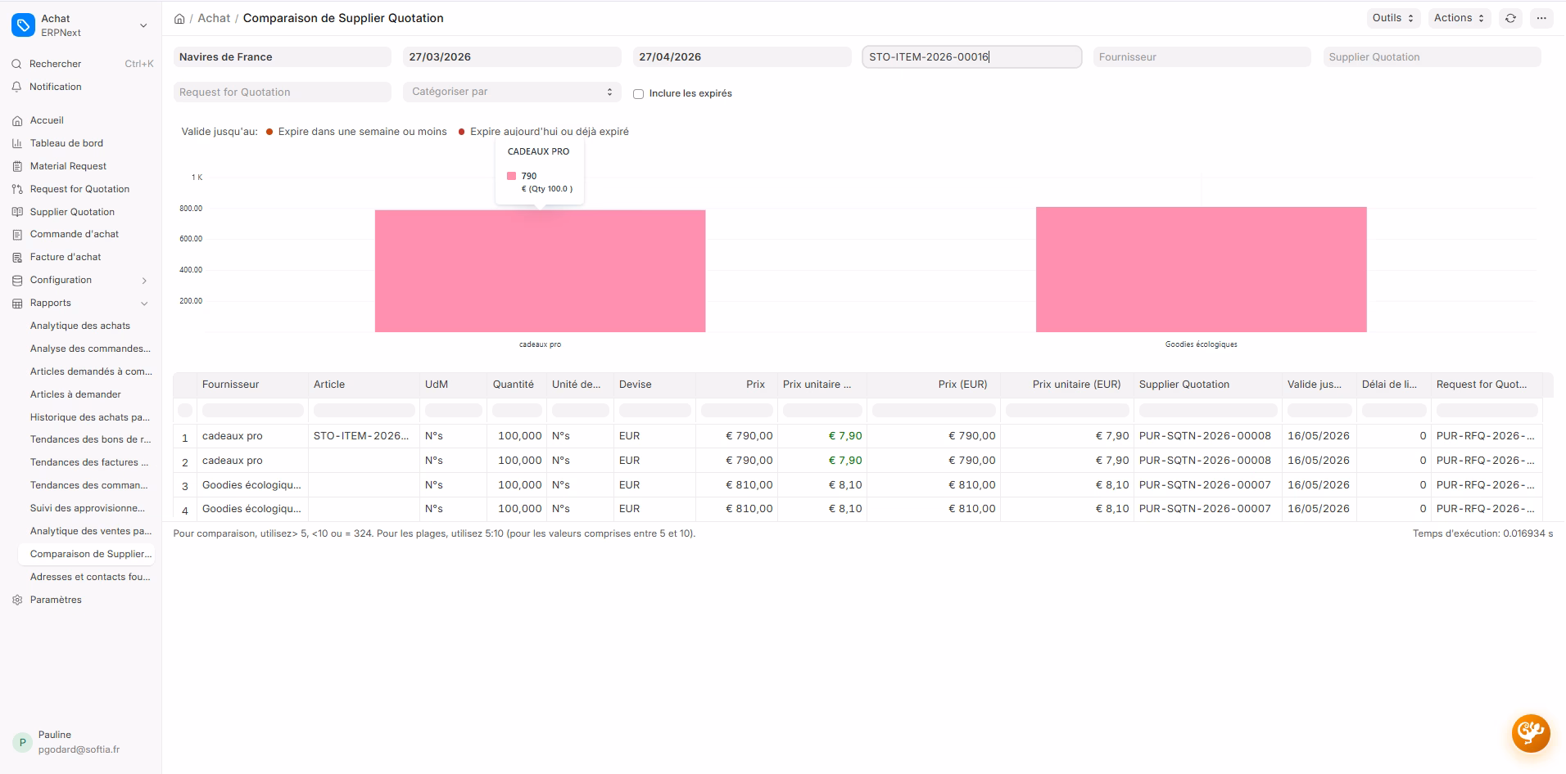Open the Notification bell icon
1566x774 pixels.
tap(17, 87)
